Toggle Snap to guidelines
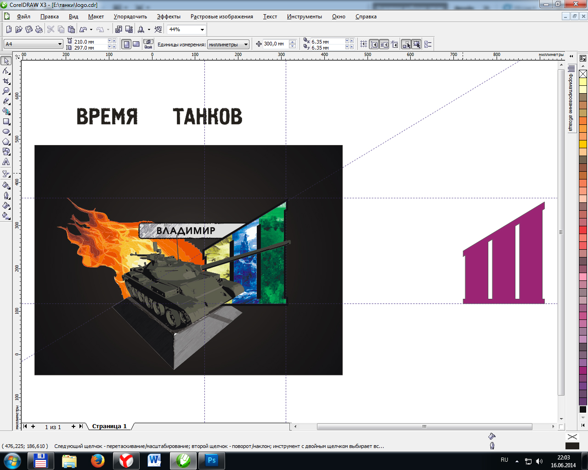Screen dimensions: 588x470 pyautogui.click(x=374, y=44)
